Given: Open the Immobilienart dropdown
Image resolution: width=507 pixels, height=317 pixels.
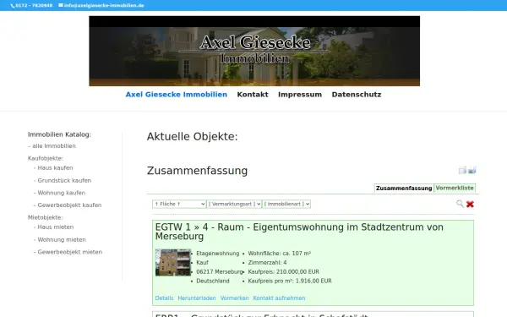Looking at the screenshot, I should [286, 204].
